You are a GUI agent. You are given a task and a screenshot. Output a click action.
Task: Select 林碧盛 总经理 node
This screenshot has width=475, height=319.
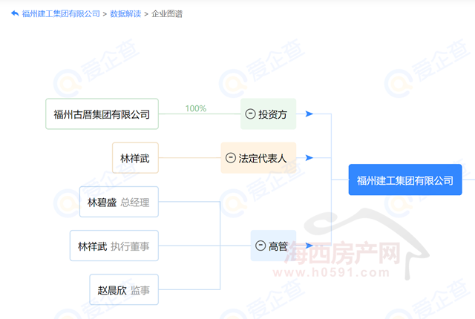[119, 202]
